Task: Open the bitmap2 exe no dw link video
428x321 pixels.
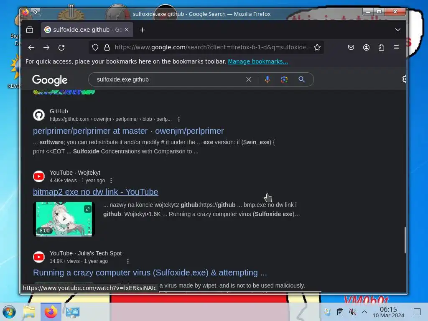Action: click(x=96, y=192)
